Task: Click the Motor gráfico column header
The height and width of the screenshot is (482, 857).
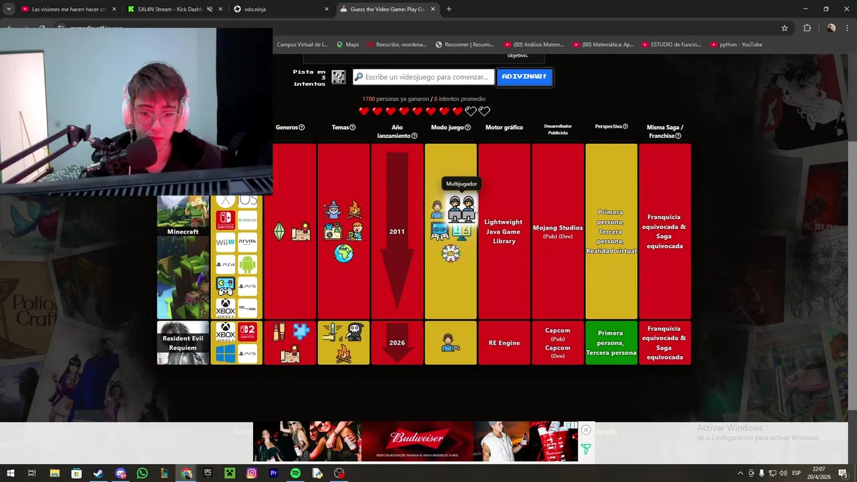Action: point(504,127)
